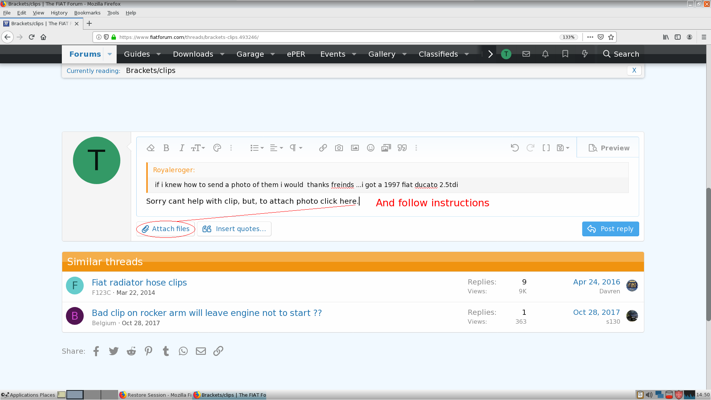Share thread on WhatsApp
Viewport: 711px width, 400px height.
pos(183,351)
